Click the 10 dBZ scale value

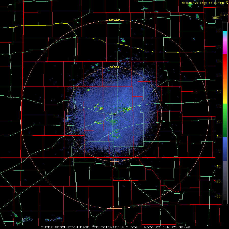click(219, 136)
